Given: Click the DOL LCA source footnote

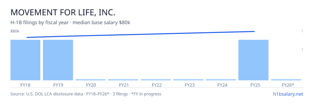Looking at the screenshot, I should pyautogui.click(x=86, y=94).
